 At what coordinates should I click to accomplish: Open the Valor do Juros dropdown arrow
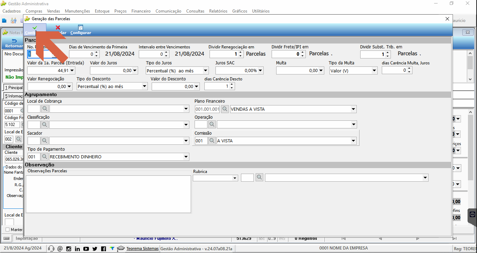[x=135, y=70]
